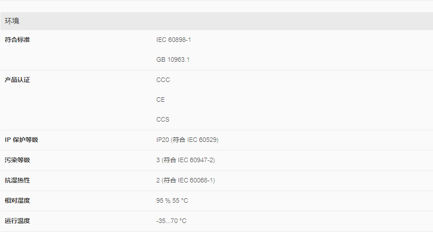Click the 95 % 55 °C humidity value
433x232 pixels.
[x=172, y=200]
